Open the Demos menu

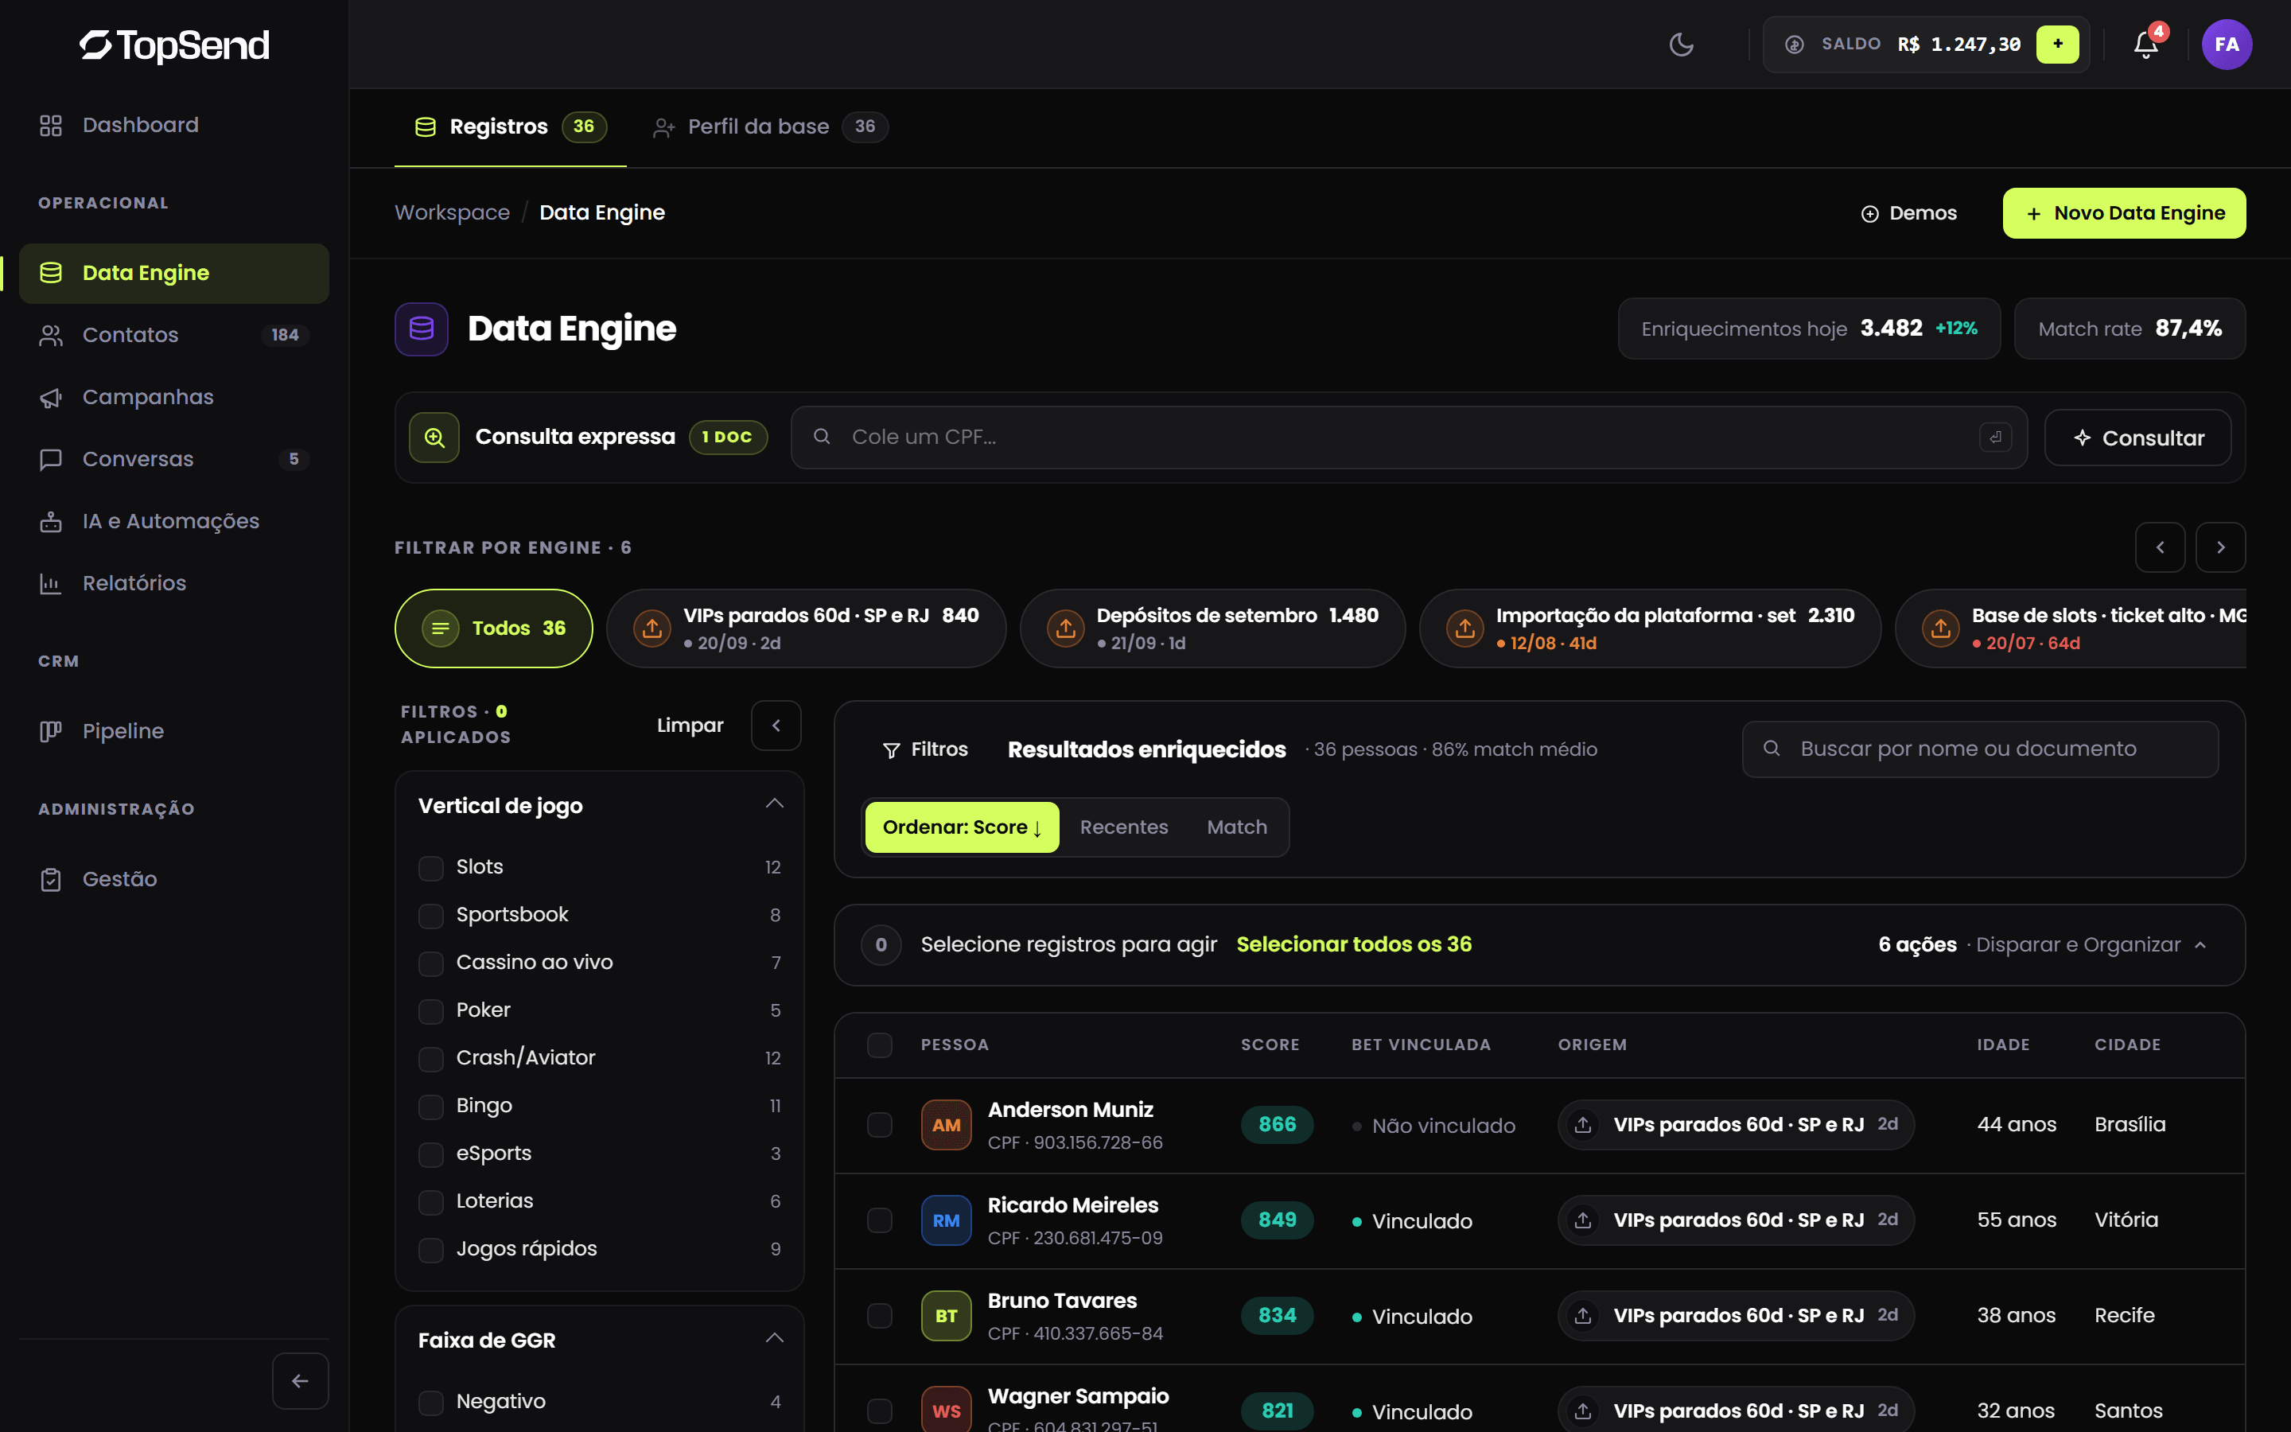pyautogui.click(x=1908, y=213)
